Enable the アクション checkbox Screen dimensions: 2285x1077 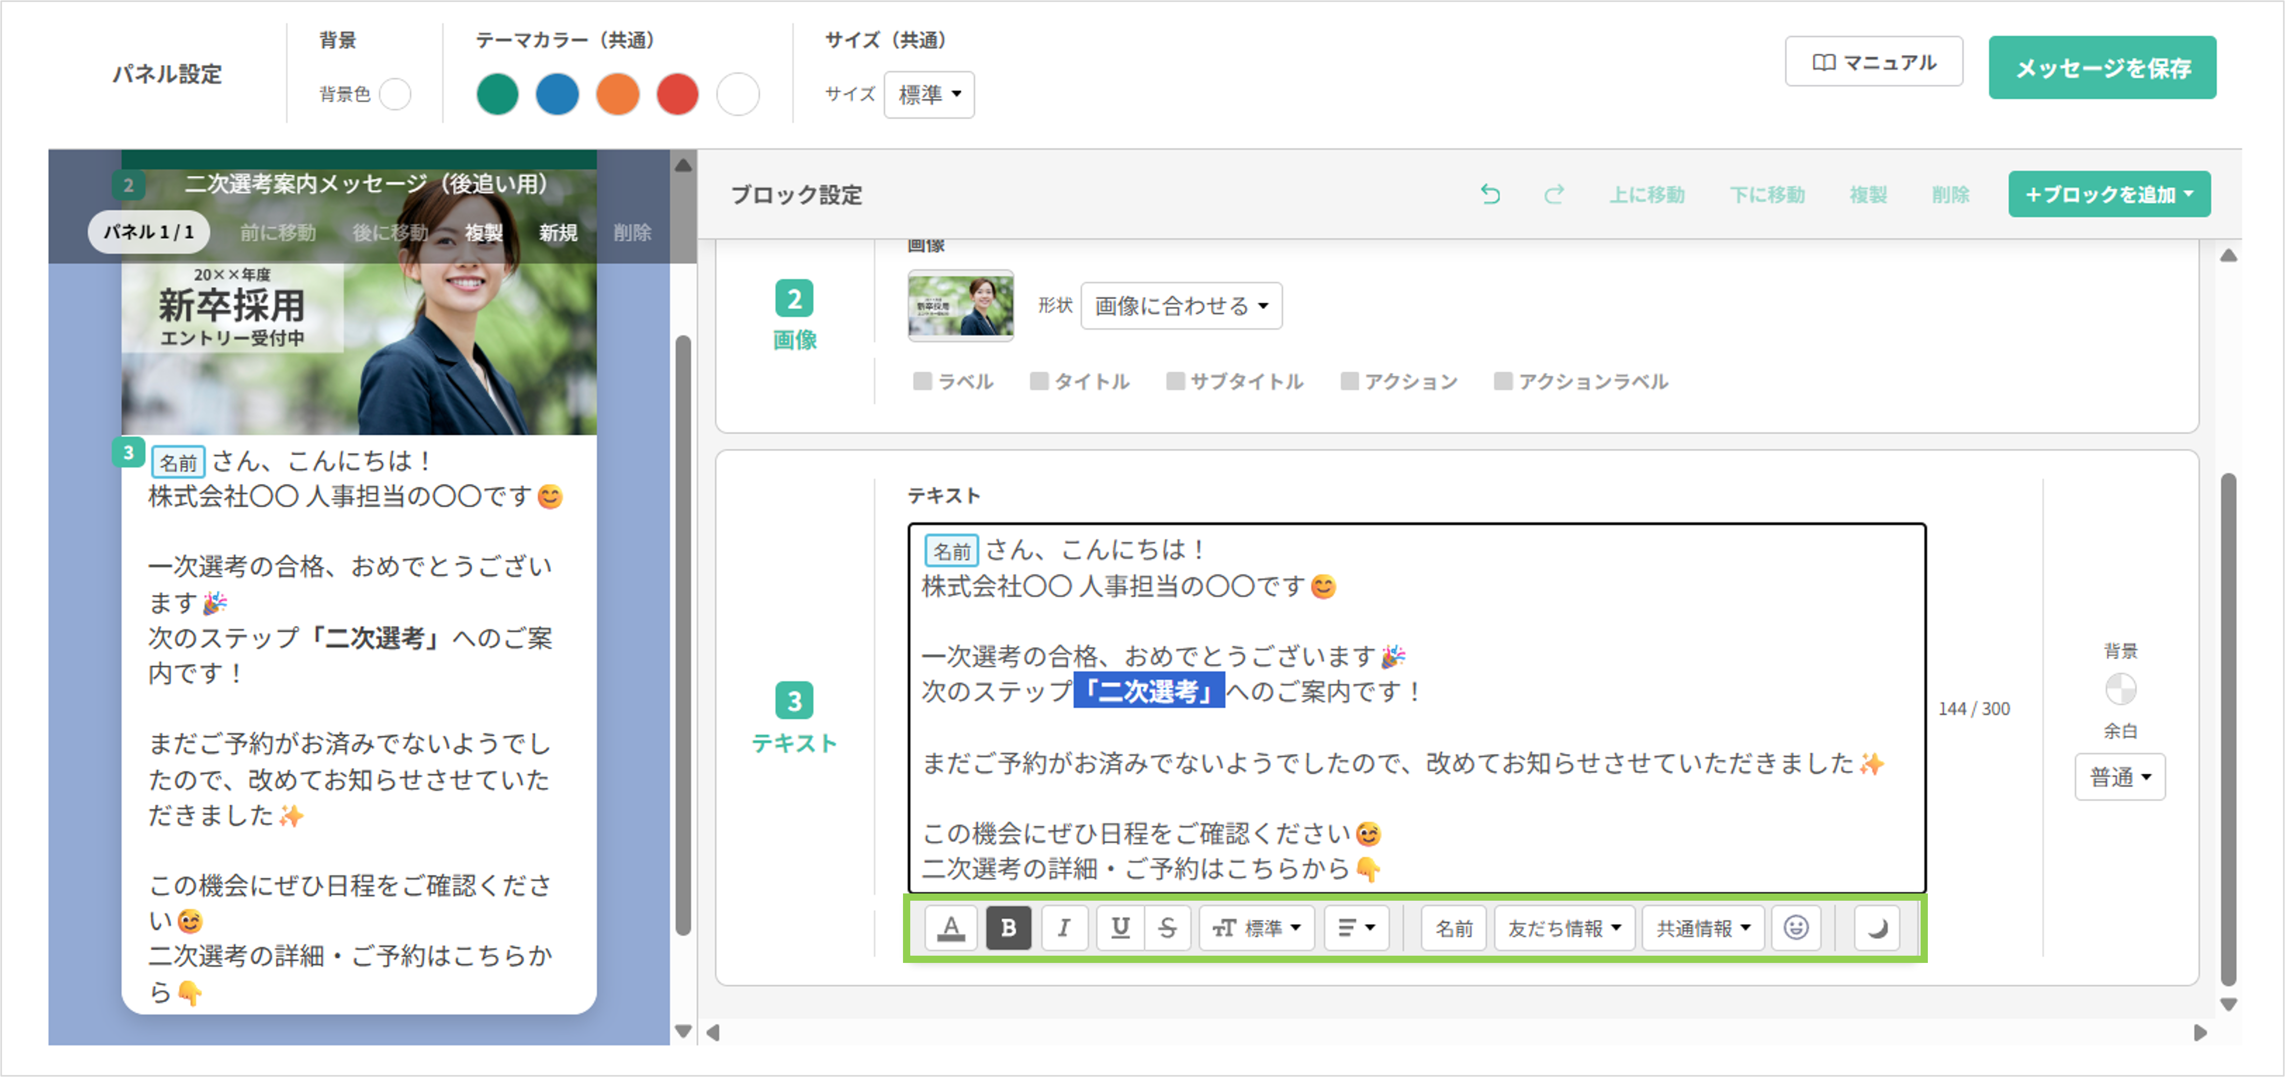(x=1349, y=382)
